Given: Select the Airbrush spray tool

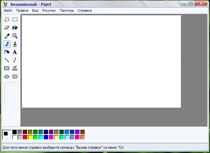Looking at the screenshot, I should (x=7, y=52).
